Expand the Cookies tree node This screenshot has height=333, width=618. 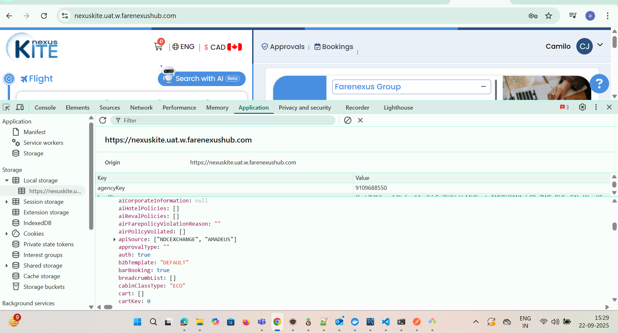pos(6,234)
